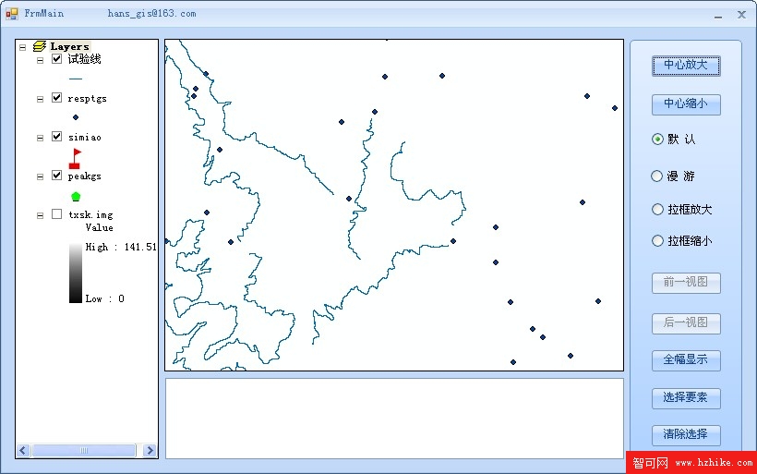Image resolution: width=757 pixels, height=474 pixels.
Task: Click the 前一视图 button
Action: coord(686,283)
